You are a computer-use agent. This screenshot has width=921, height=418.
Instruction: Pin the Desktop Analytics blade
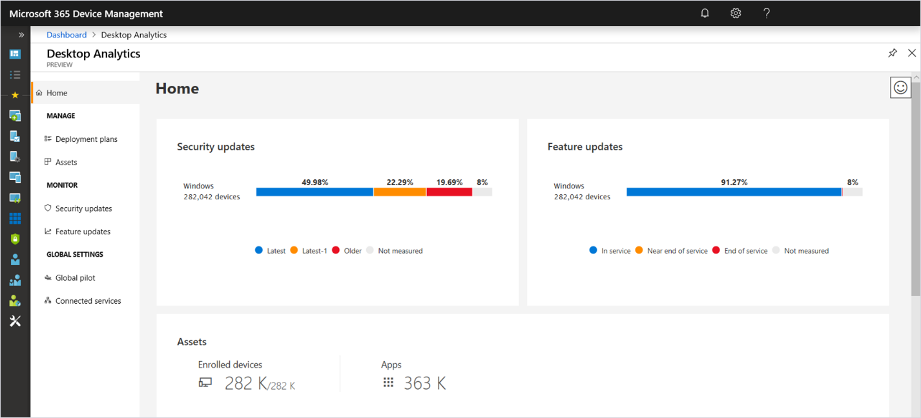pos(892,53)
